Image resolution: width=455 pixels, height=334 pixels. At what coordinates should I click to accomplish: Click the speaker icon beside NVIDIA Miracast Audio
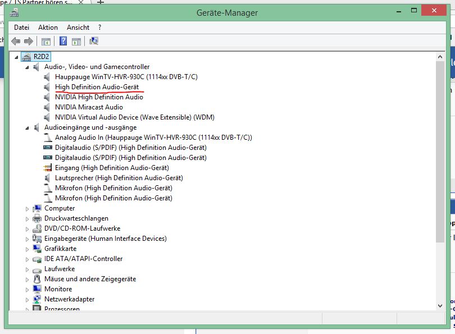pyautogui.click(x=47, y=107)
